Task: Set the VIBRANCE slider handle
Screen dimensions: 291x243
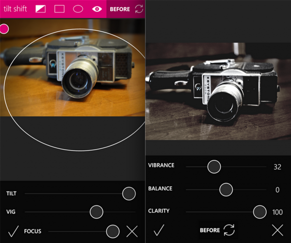Action: point(214,166)
